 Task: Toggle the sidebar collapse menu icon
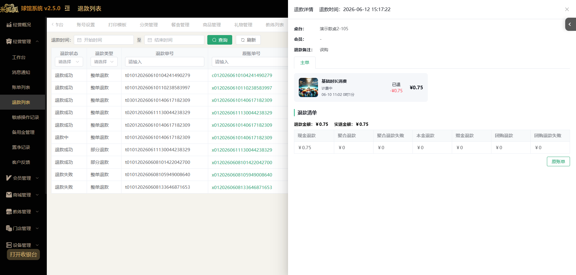coord(67,8)
